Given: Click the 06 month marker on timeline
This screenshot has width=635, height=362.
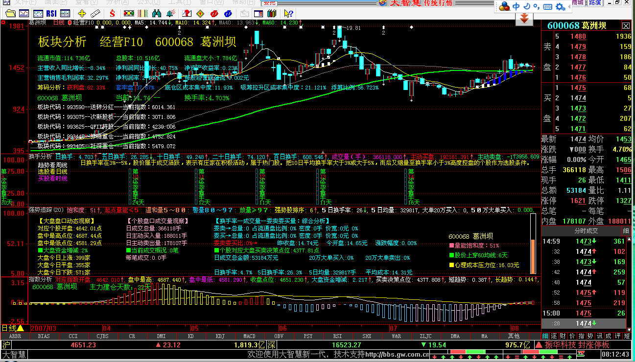Looking at the screenshot, I should (282, 328).
